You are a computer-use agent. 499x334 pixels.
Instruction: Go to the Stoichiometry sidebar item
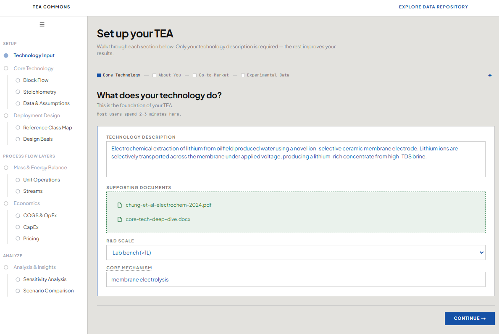(39, 92)
